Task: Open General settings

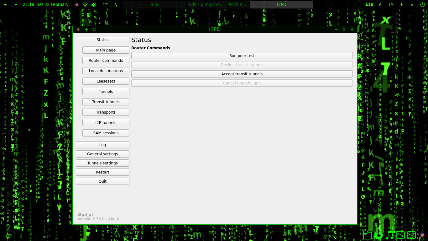Action: coord(102,154)
